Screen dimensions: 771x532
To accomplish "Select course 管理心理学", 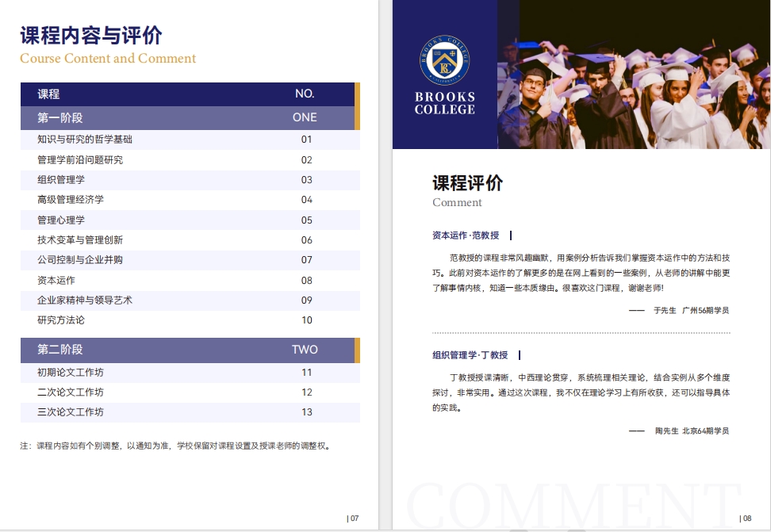I will 61,220.
